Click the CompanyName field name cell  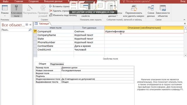[x=56, y=35]
